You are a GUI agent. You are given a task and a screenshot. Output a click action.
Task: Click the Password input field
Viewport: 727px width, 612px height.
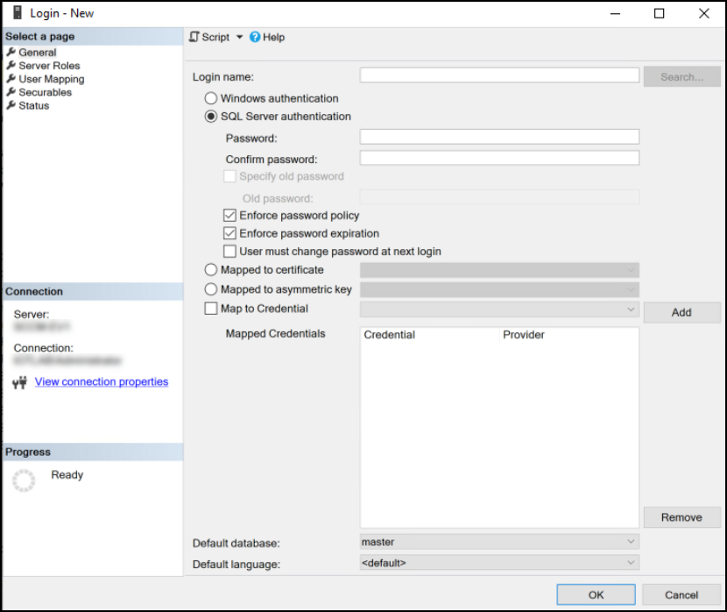tap(499, 137)
